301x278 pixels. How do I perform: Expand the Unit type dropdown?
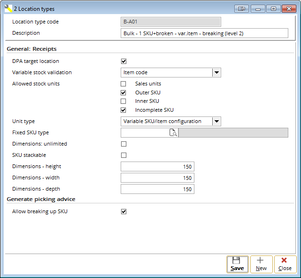216,121
